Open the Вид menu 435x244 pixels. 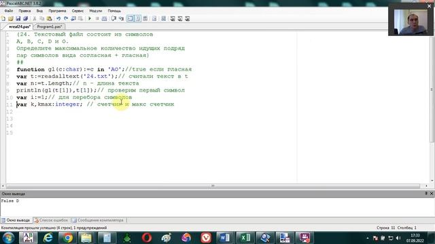(39, 11)
